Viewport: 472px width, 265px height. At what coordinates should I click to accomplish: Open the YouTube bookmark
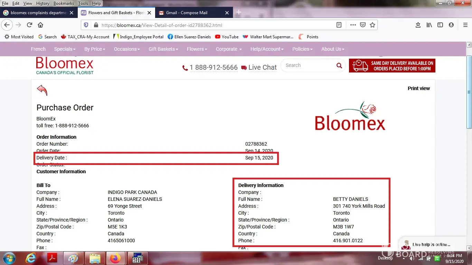[227, 37]
